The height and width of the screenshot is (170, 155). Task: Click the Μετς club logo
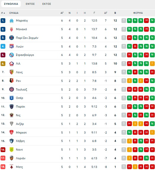pos(12,167)
